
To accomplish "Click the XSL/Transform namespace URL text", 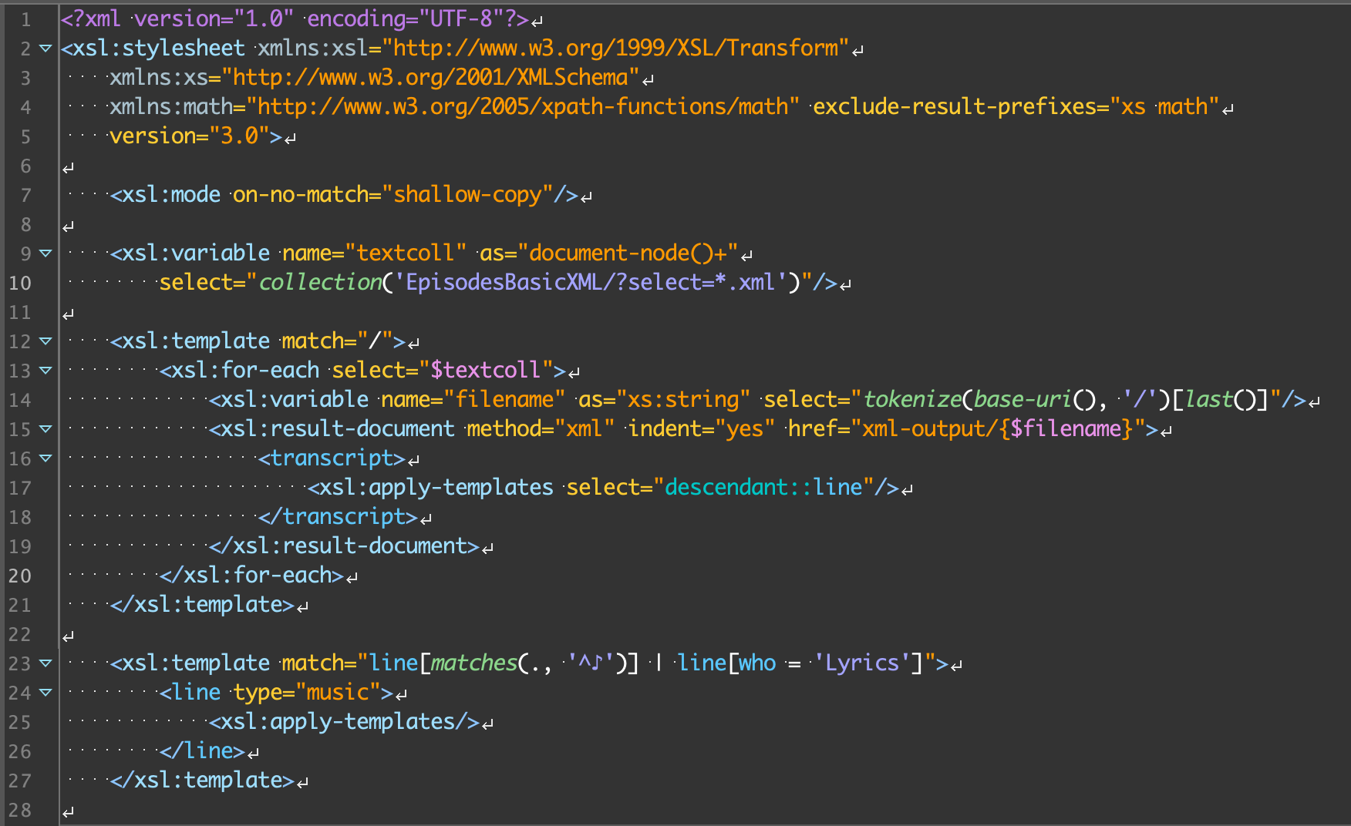I will (615, 49).
